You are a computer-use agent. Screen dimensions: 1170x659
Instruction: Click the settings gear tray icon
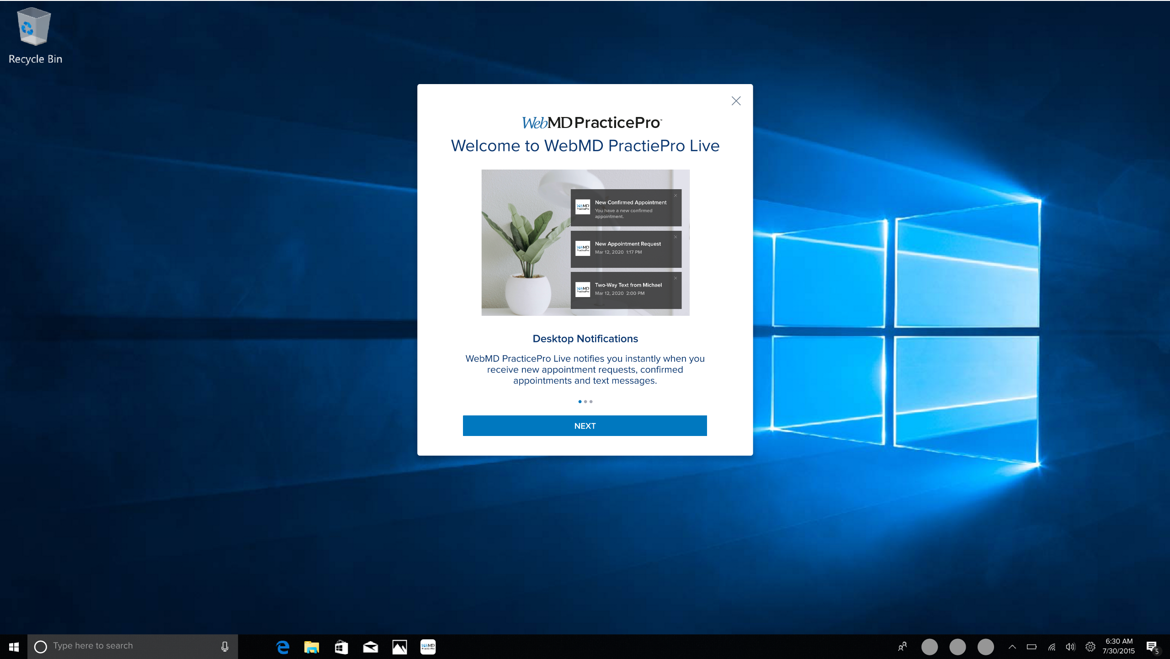click(x=1090, y=647)
